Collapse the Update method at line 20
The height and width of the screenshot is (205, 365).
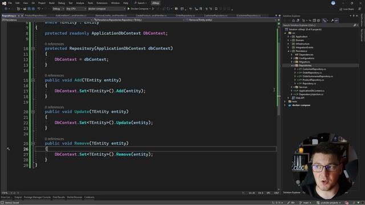33,112
